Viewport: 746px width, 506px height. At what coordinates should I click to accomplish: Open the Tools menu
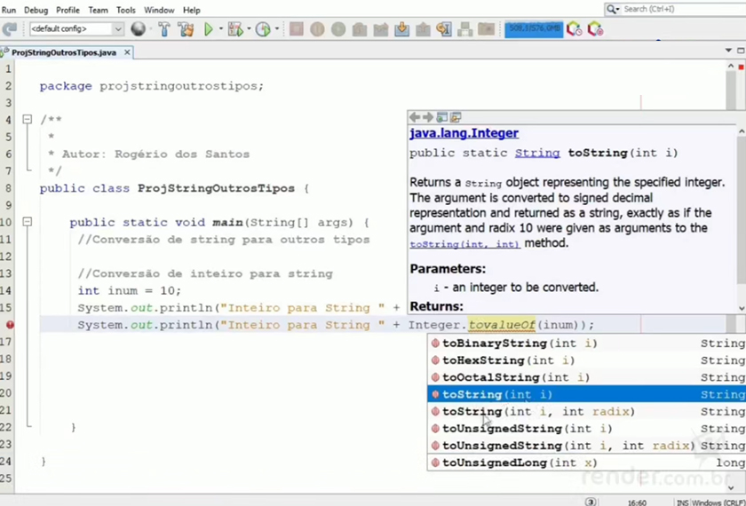point(125,10)
